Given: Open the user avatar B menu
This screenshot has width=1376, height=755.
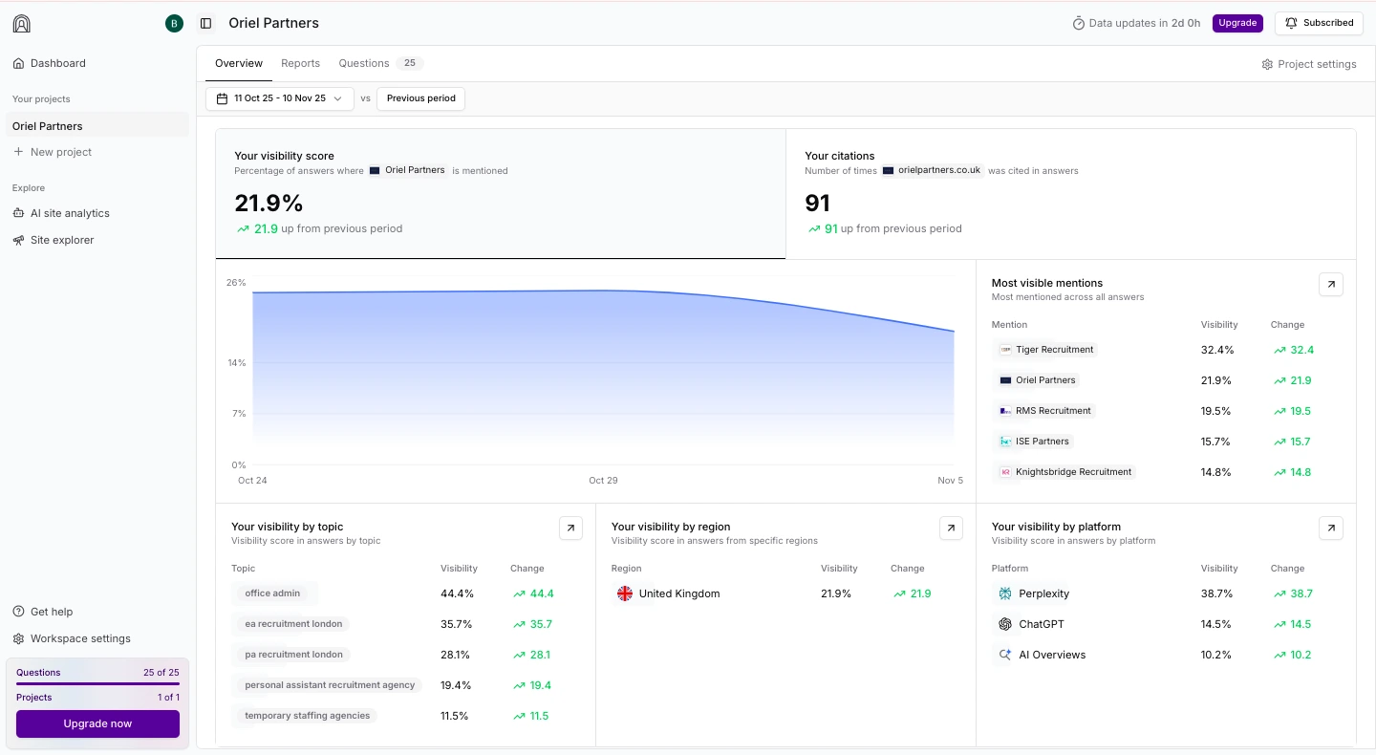Looking at the screenshot, I should (x=174, y=24).
